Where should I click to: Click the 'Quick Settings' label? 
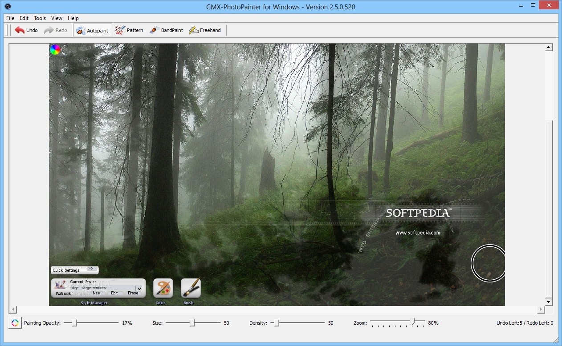(66, 270)
